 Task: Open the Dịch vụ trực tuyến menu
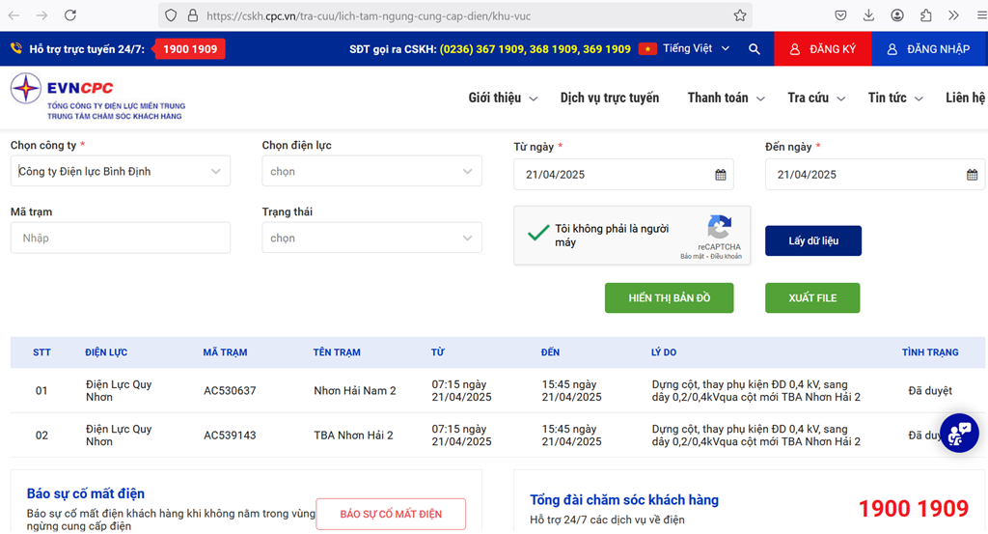[609, 98]
